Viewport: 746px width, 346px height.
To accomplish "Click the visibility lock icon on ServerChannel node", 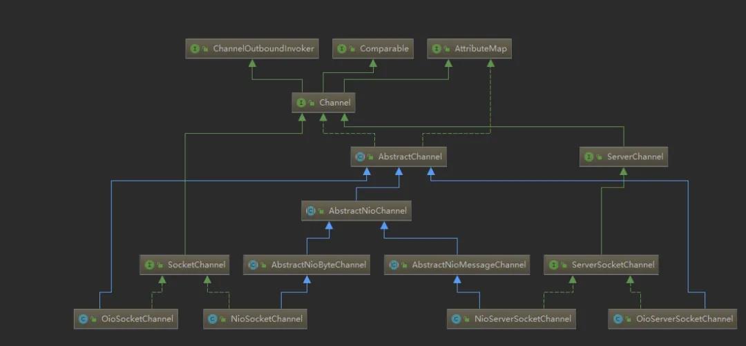I will tap(600, 157).
